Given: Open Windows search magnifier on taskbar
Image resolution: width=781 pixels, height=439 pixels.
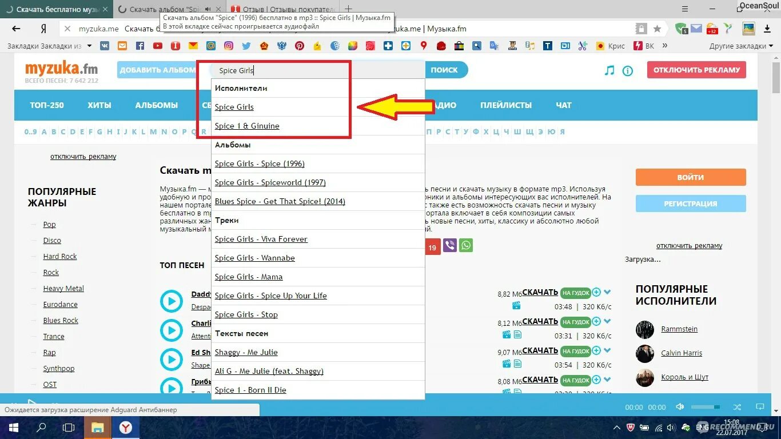Looking at the screenshot, I should pos(41,427).
